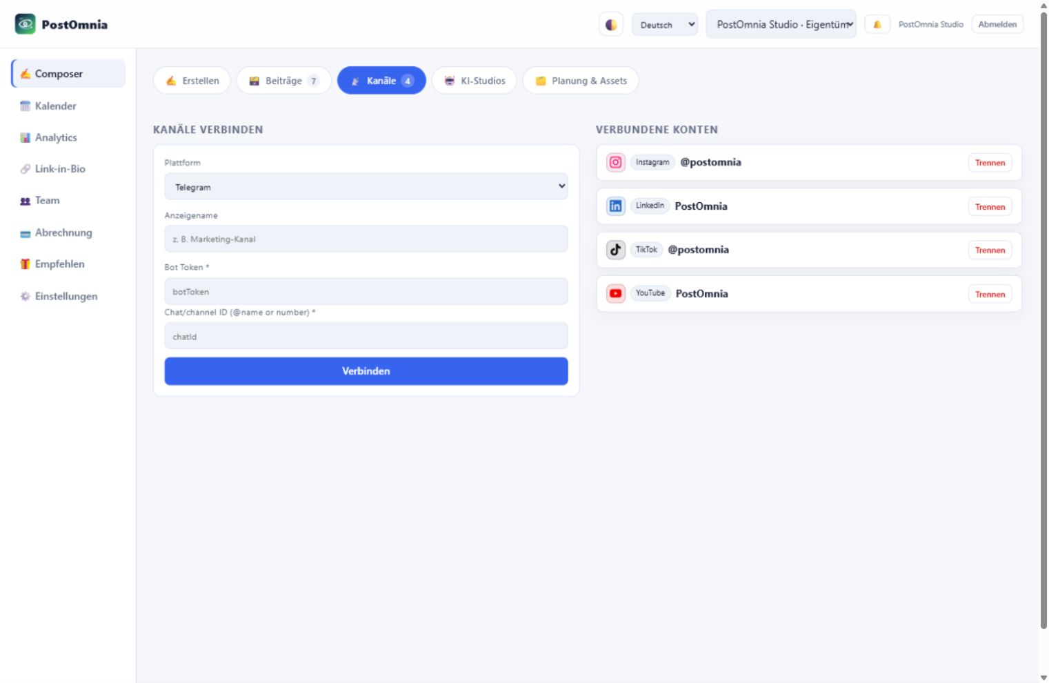This screenshot has width=1049, height=683.
Task: Click the scrollbar down arrow
Action: point(1043,678)
